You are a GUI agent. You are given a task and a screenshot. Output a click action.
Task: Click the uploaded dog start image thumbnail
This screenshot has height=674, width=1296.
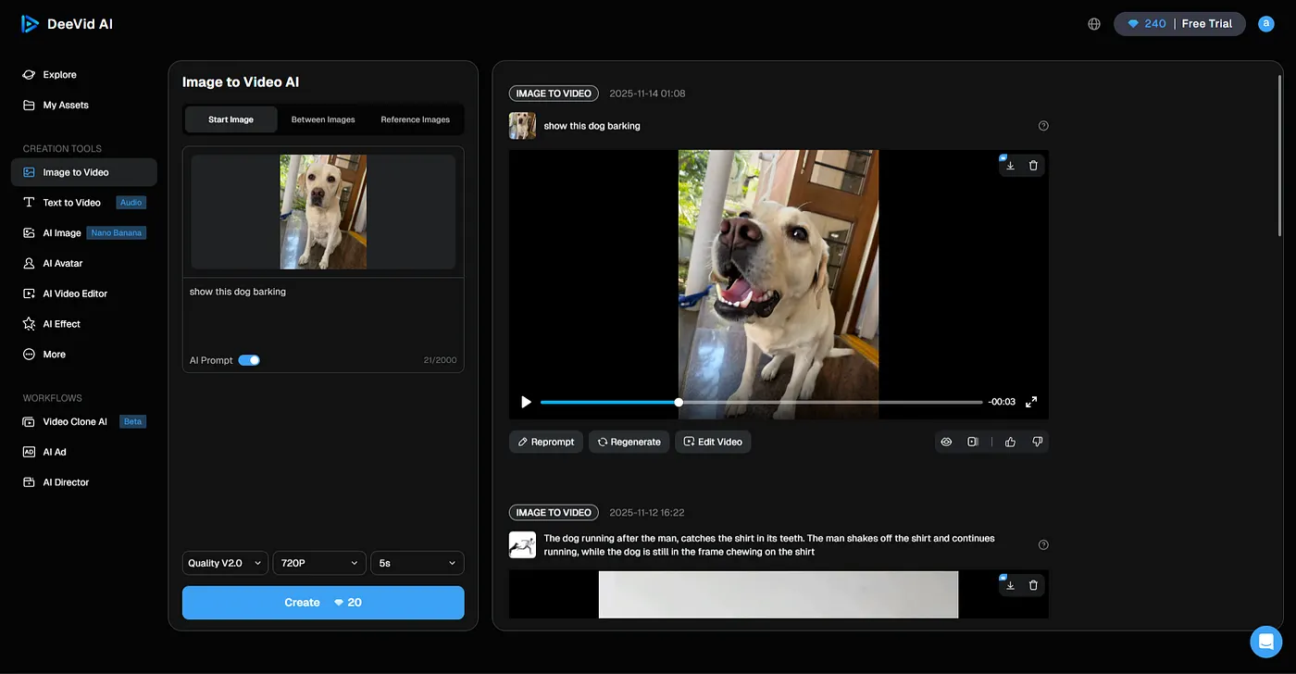pyautogui.click(x=323, y=212)
